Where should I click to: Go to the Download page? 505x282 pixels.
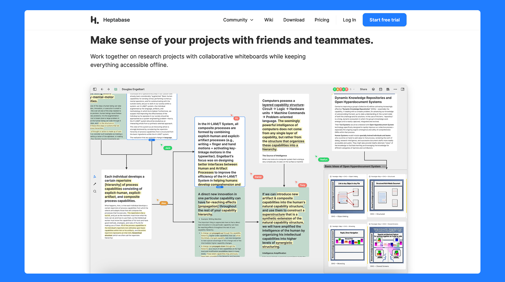(x=294, y=20)
